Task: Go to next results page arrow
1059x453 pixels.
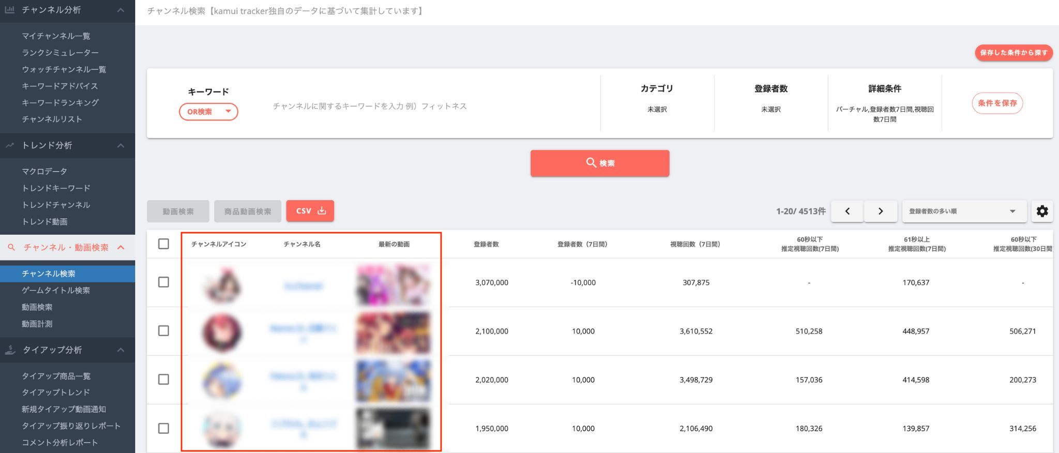Action: (880, 211)
